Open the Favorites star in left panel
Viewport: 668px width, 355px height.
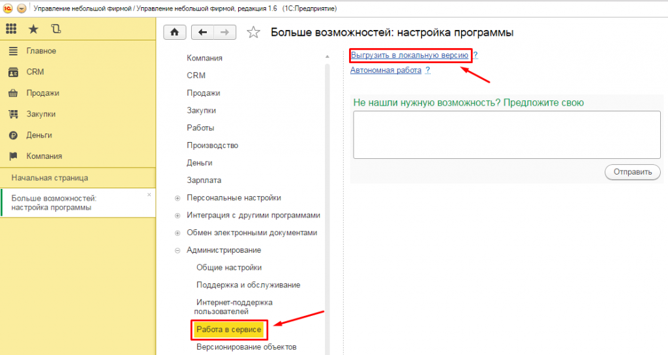[x=33, y=29]
